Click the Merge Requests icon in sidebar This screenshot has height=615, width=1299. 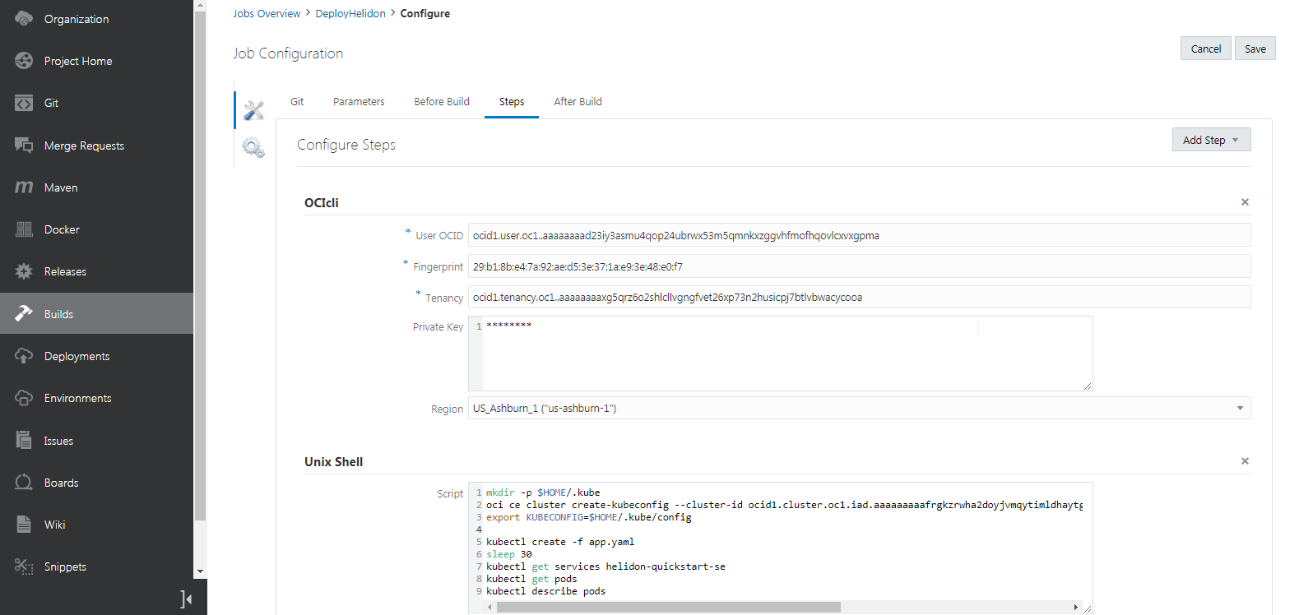click(x=24, y=146)
